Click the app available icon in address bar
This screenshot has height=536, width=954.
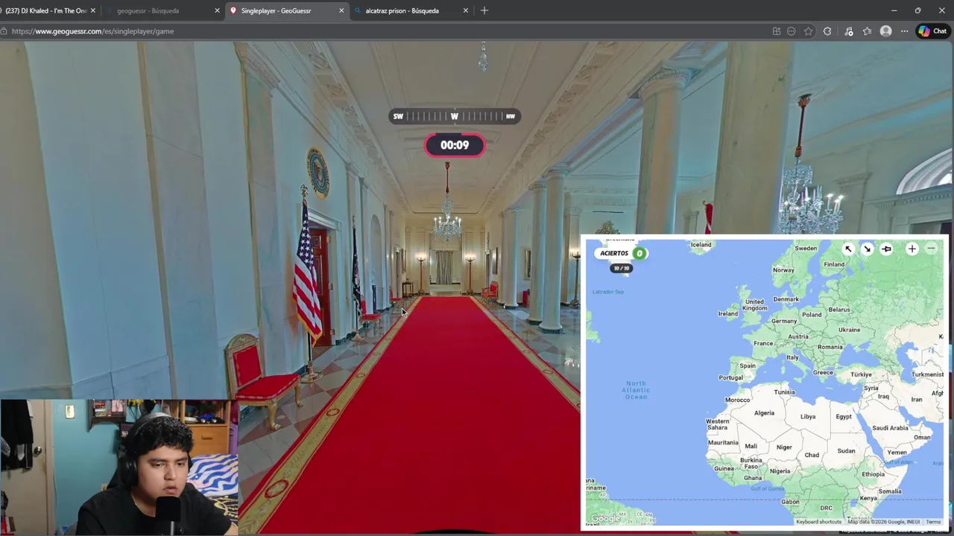(777, 31)
